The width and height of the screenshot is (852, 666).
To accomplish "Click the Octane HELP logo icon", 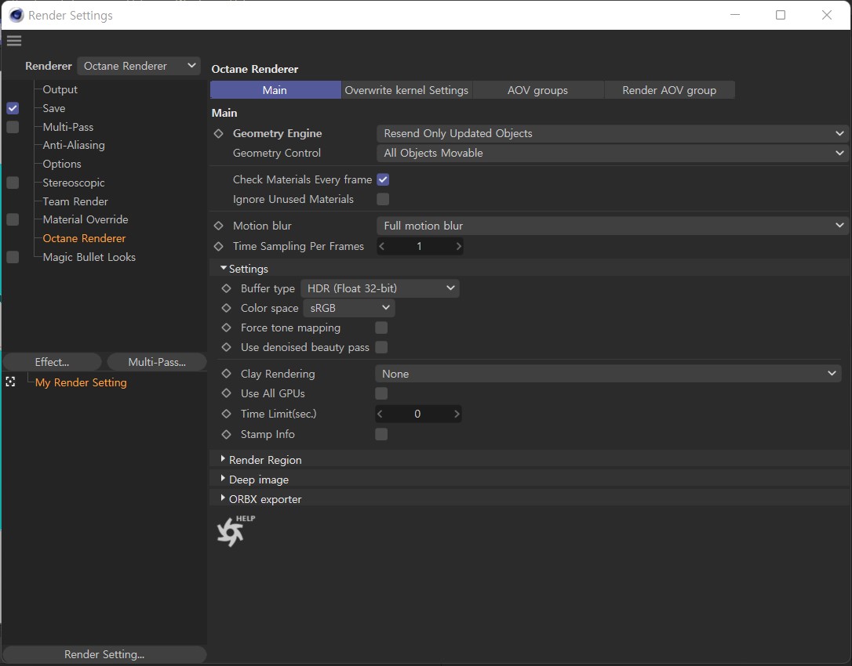I will point(235,530).
